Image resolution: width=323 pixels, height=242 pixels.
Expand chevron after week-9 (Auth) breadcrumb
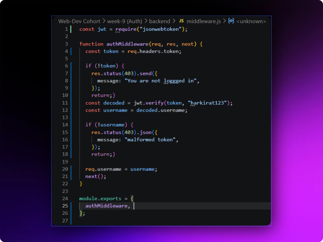click(146, 21)
